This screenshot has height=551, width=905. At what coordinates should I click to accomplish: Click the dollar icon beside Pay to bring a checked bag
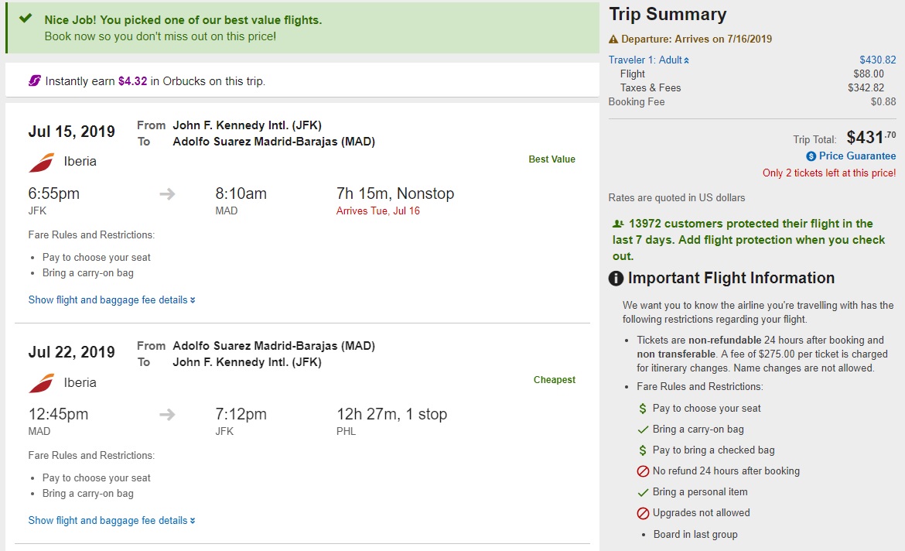click(643, 450)
